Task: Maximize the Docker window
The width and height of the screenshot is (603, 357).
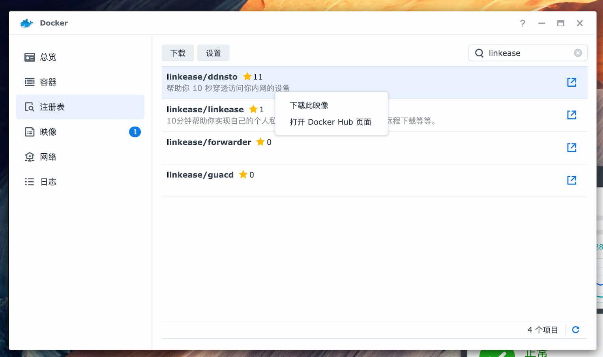Action: click(560, 23)
